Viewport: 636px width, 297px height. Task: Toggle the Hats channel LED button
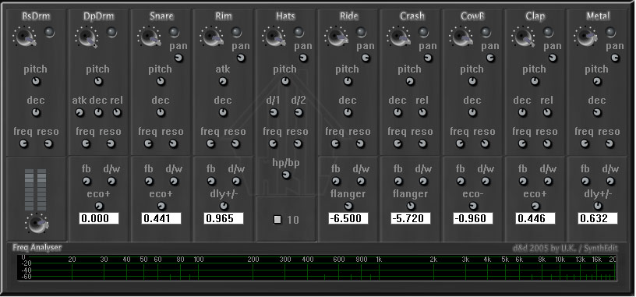[299, 32]
